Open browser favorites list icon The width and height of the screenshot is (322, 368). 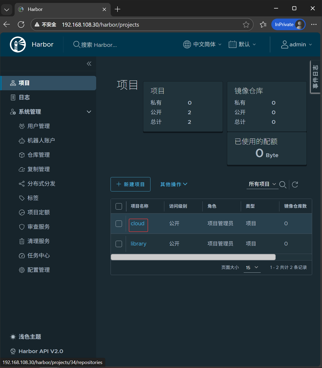pos(263,24)
